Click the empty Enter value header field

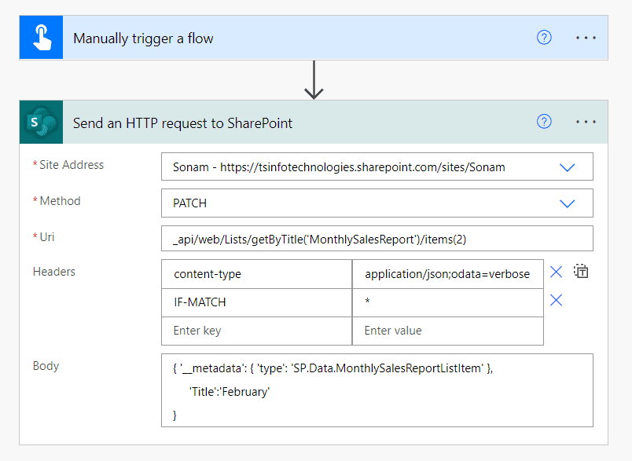[448, 331]
